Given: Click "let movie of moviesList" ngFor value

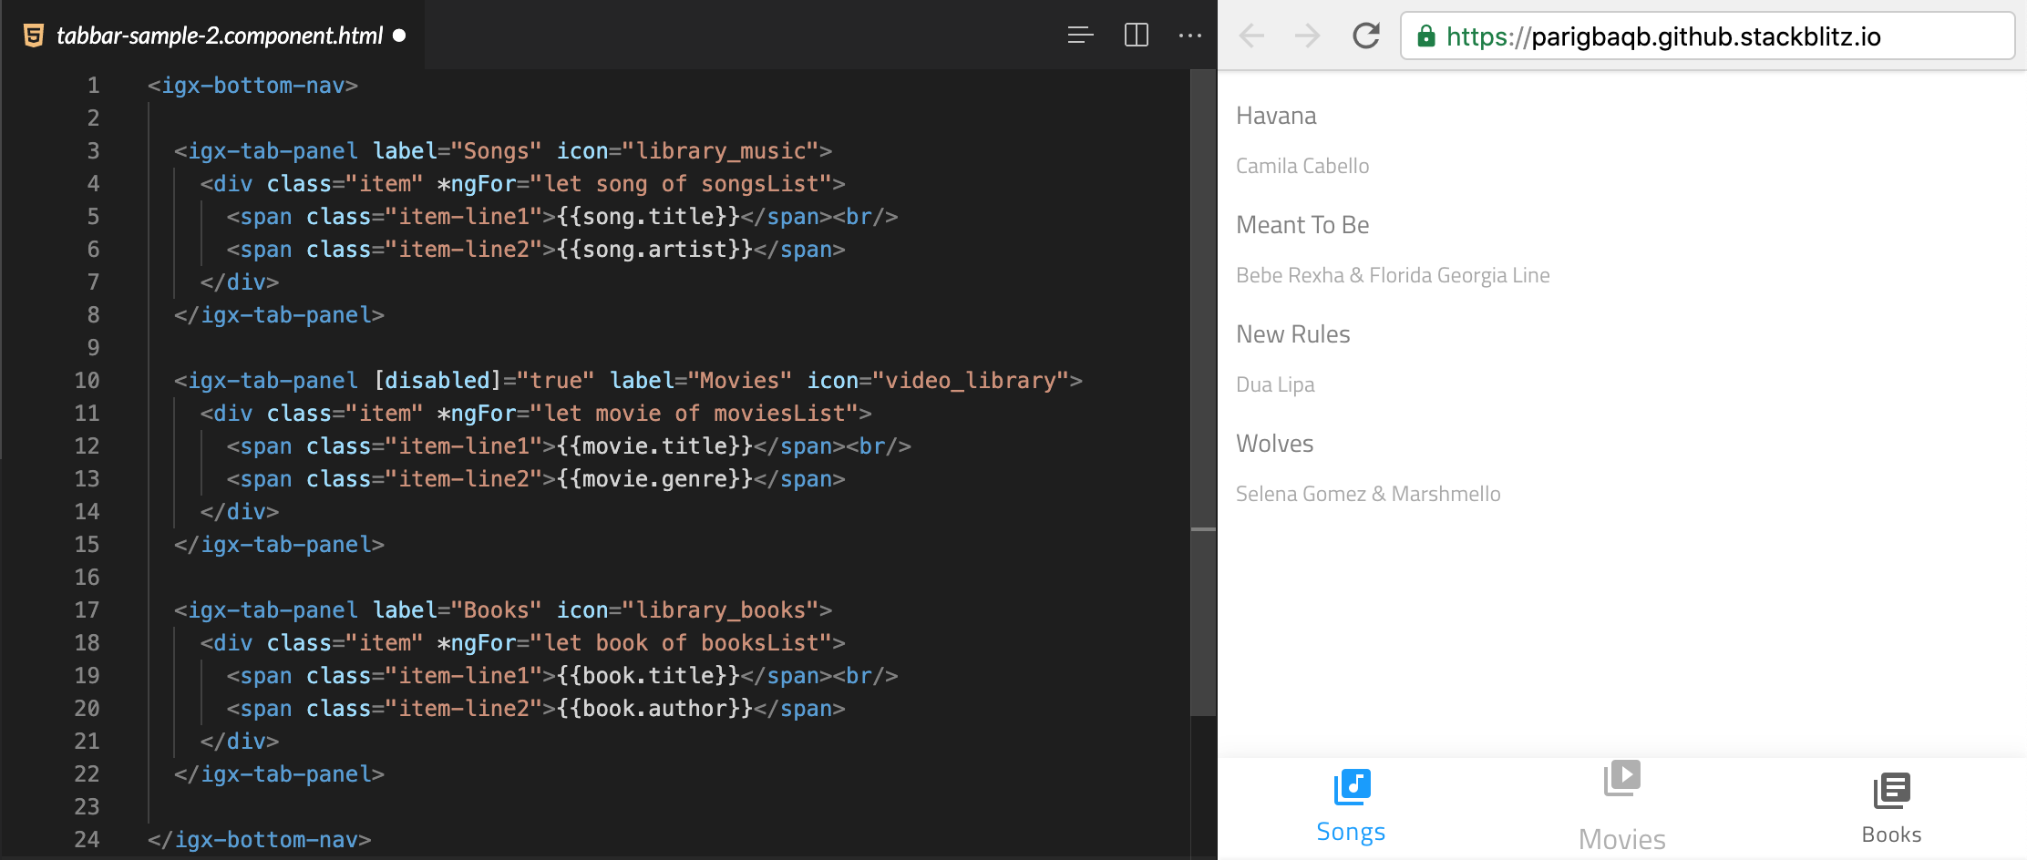Looking at the screenshot, I should [x=695, y=414].
